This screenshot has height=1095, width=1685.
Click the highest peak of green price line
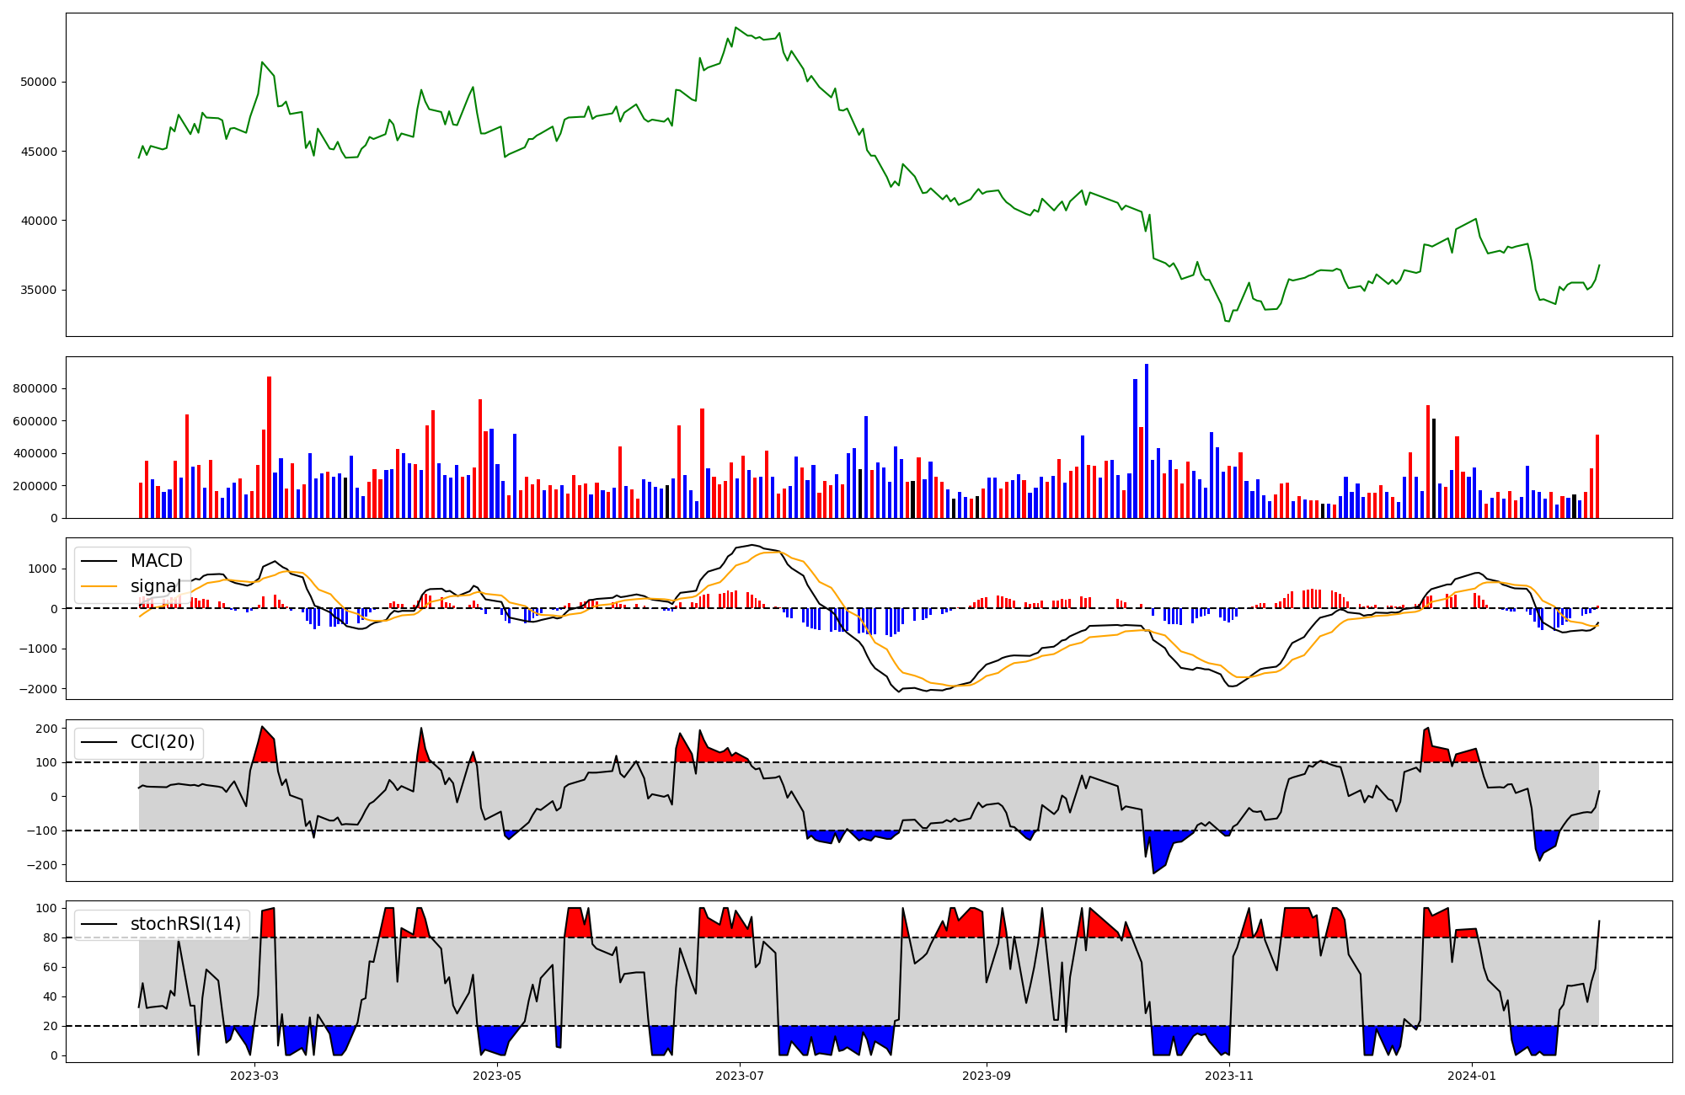pos(736,28)
